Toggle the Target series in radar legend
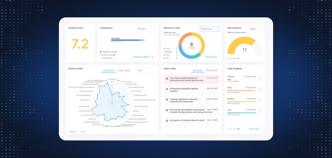The height and width of the screenshot is (158, 332). pos(82,131)
